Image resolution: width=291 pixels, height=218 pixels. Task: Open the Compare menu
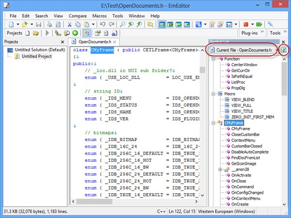click(x=77, y=16)
